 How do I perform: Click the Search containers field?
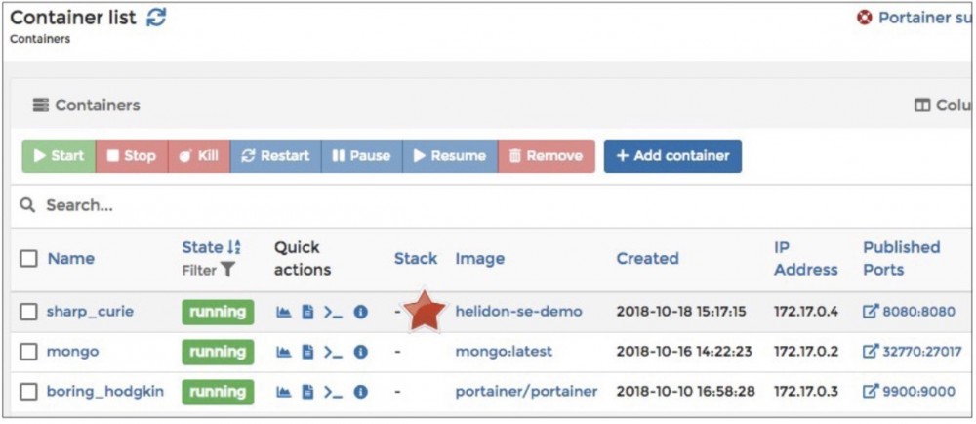[x=293, y=205]
